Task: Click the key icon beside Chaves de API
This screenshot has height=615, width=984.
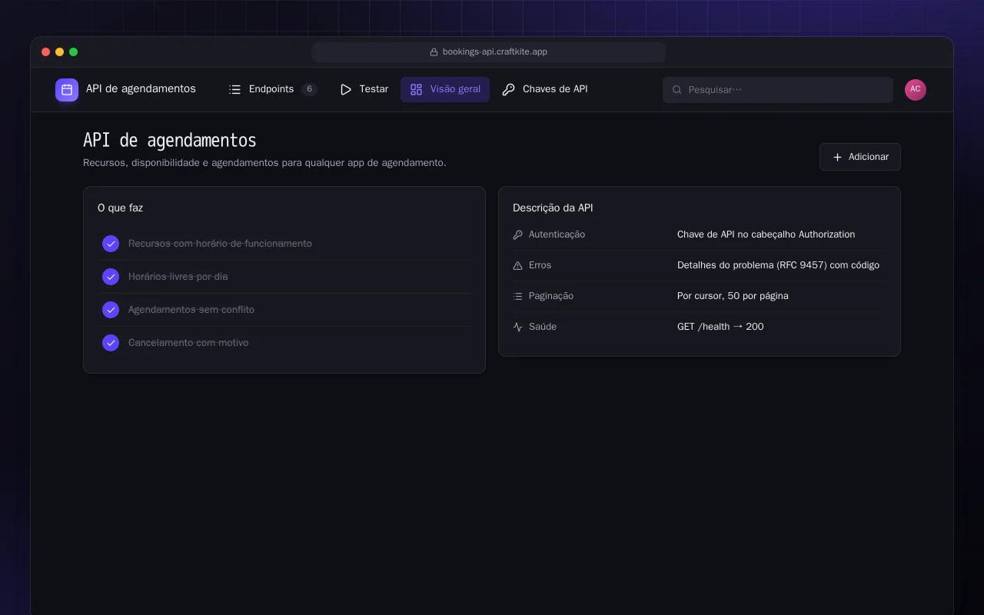Action: click(x=509, y=90)
